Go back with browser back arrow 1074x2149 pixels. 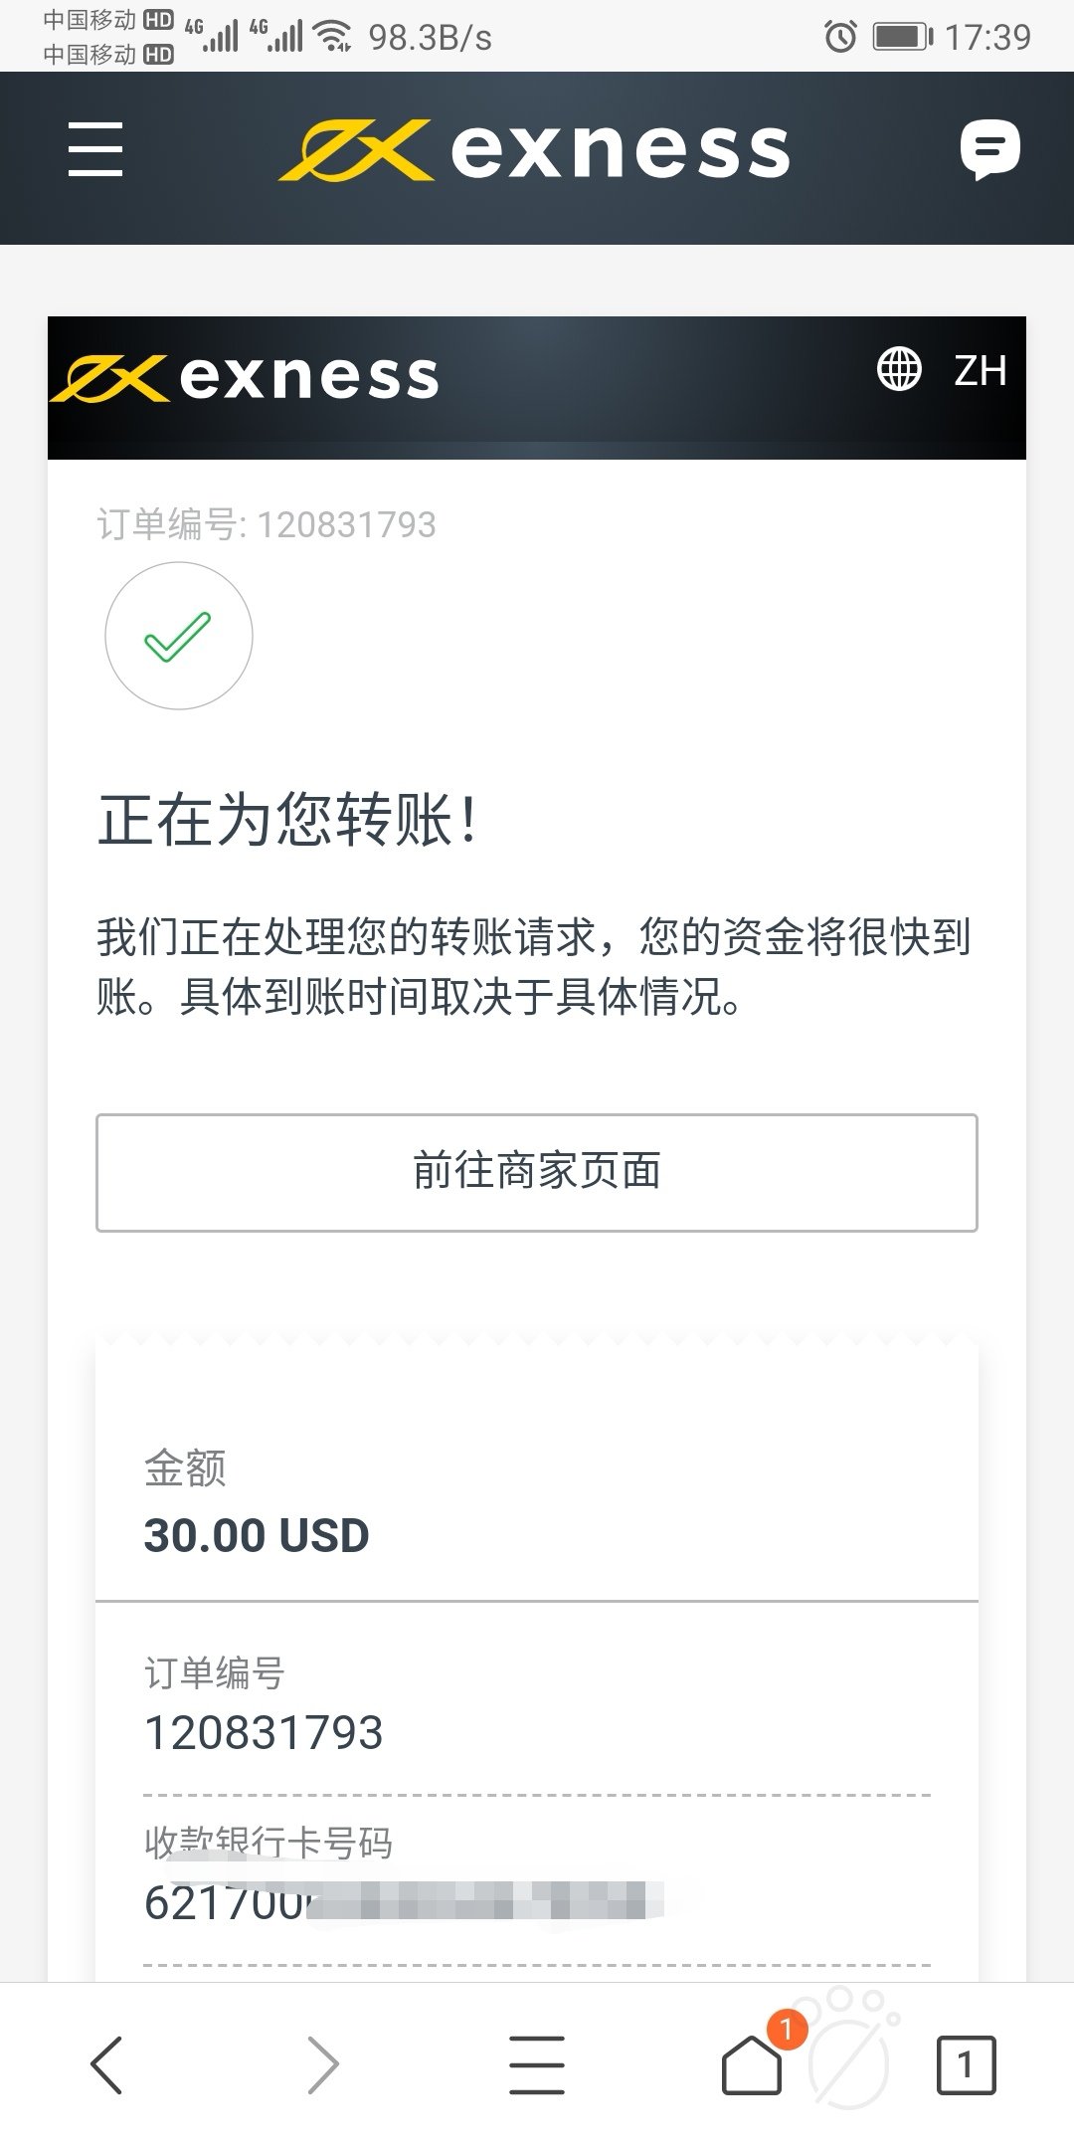(x=106, y=2065)
